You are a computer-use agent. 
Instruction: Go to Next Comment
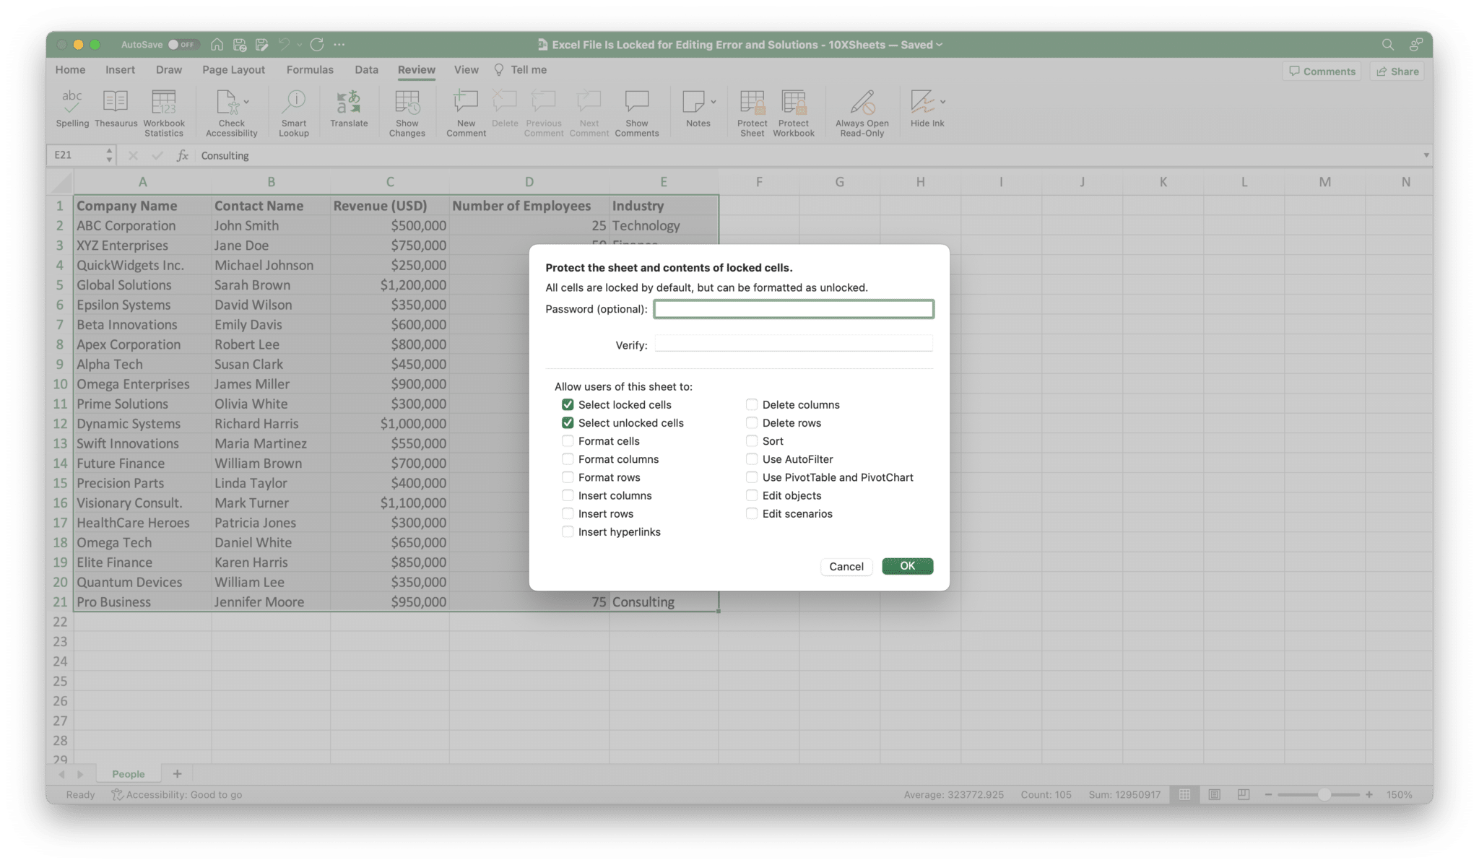589,113
